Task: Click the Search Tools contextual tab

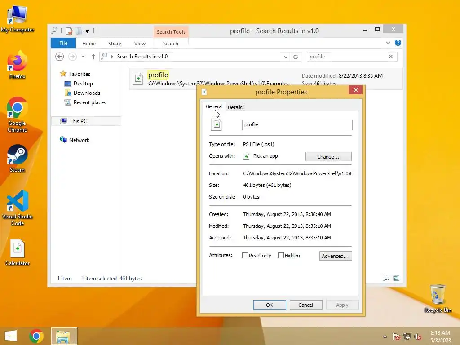Action: click(171, 32)
